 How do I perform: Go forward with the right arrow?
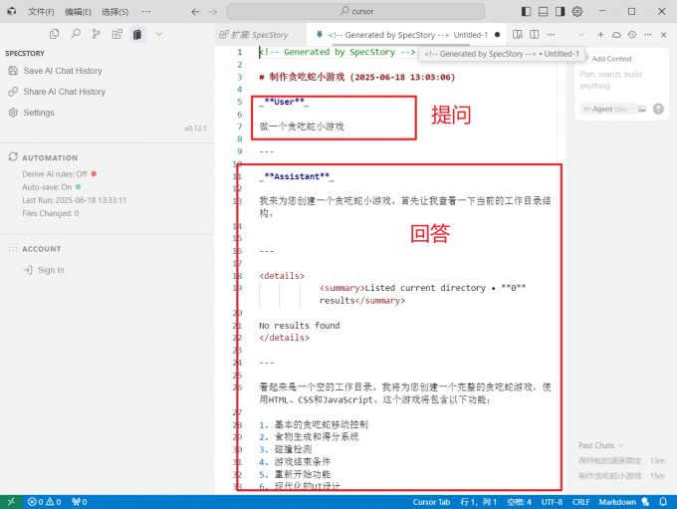pos(213,12)
